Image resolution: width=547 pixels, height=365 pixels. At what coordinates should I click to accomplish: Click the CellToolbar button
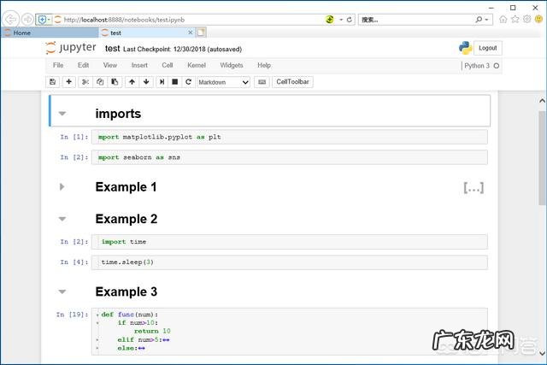(x=294, y=82)
